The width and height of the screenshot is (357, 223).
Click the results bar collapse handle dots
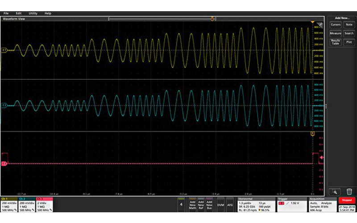(x=326, y=106)
